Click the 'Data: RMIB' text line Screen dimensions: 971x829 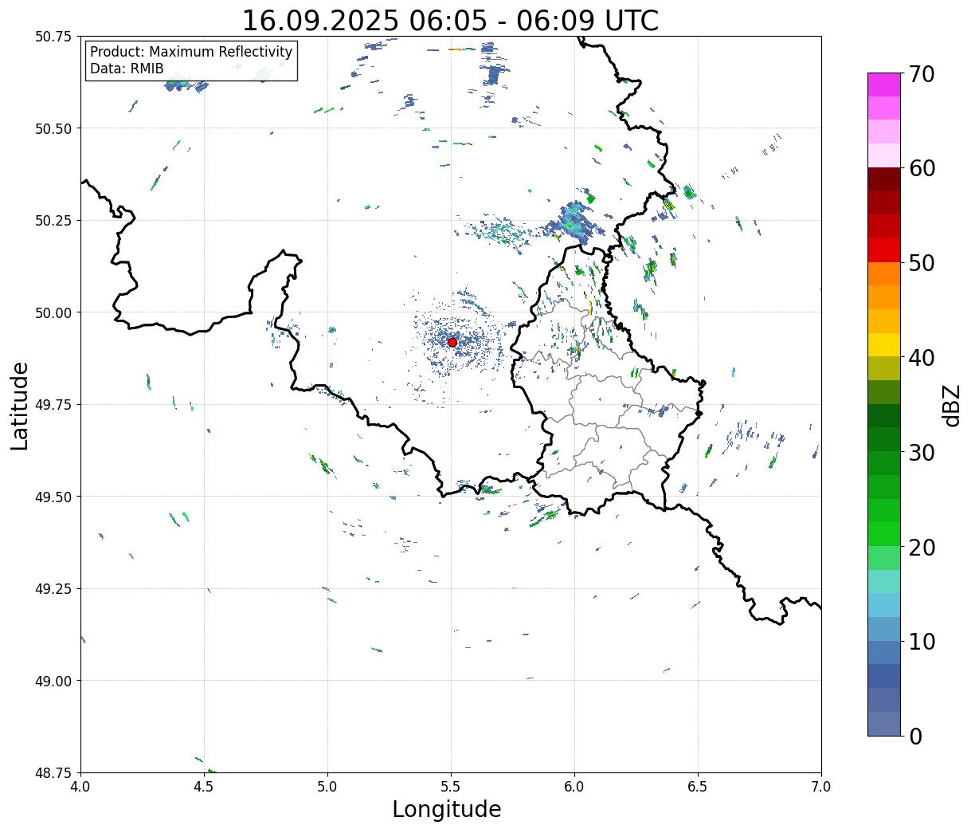[x=127, y=69]
